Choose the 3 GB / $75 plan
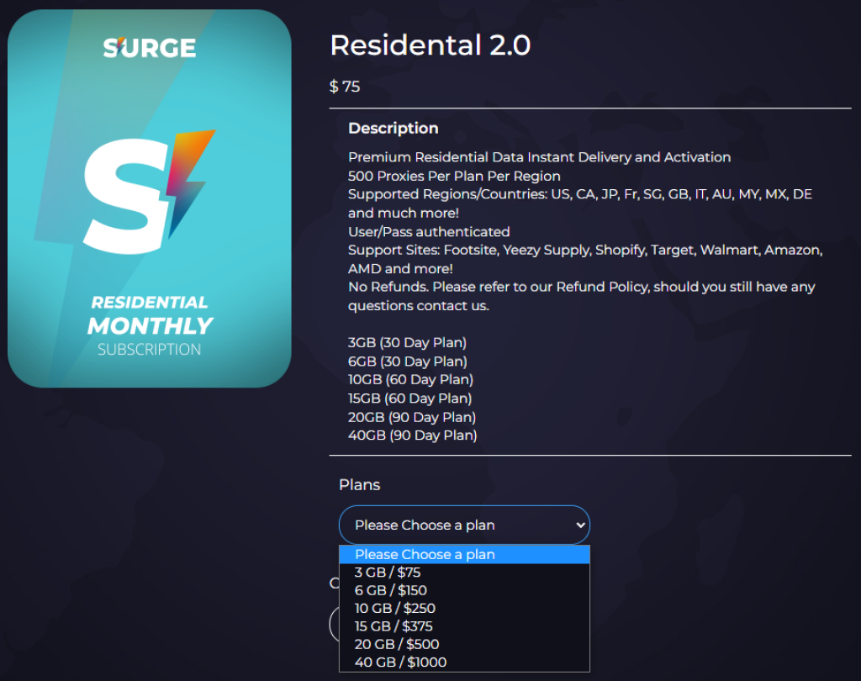This screenshot has height=681, width=861. [388, 573]
